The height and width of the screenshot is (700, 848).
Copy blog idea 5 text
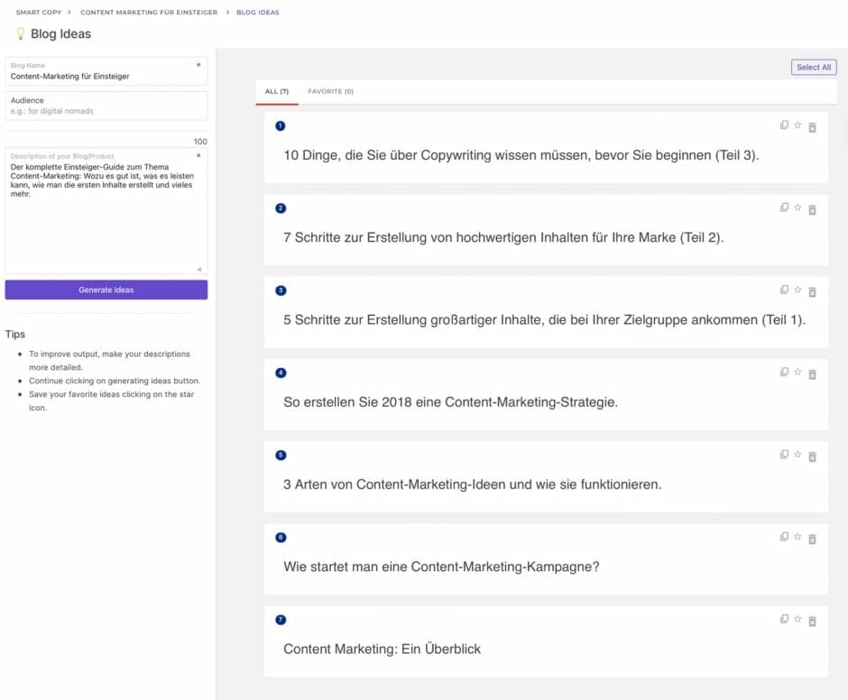pyautogui.click(x=784, y=455)
